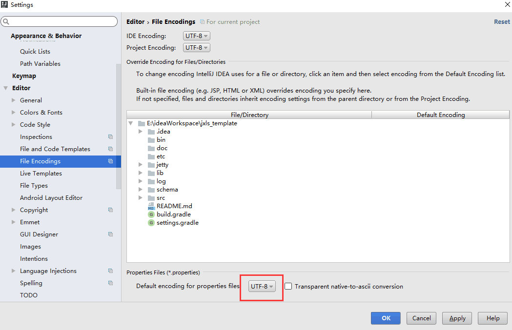Click the lib folder icon
The image size is (512, 330).
tap(151, 173)
